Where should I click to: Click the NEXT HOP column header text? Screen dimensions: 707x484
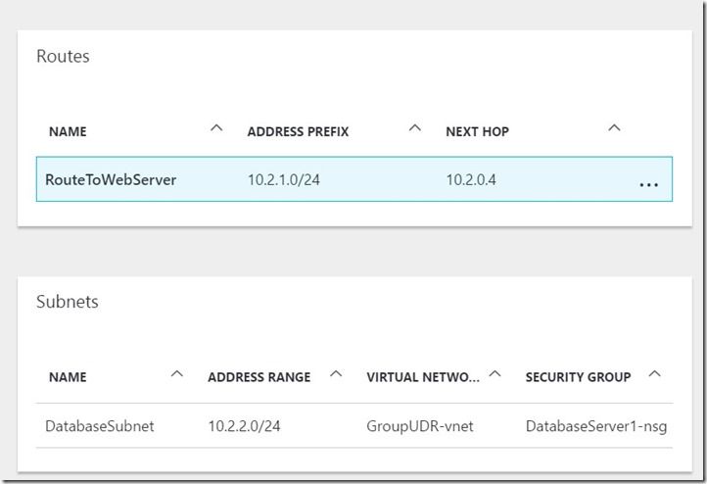click(x=477, y=131)
